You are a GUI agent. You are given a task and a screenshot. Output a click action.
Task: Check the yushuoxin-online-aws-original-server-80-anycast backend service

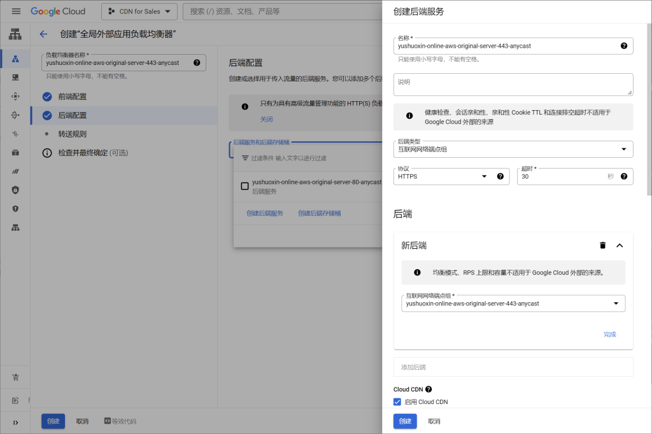244,186
